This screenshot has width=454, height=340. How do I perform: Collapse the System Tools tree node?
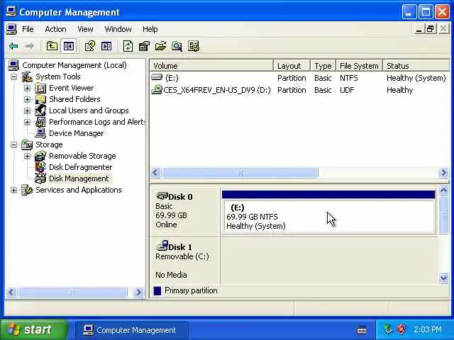(13, 76)
